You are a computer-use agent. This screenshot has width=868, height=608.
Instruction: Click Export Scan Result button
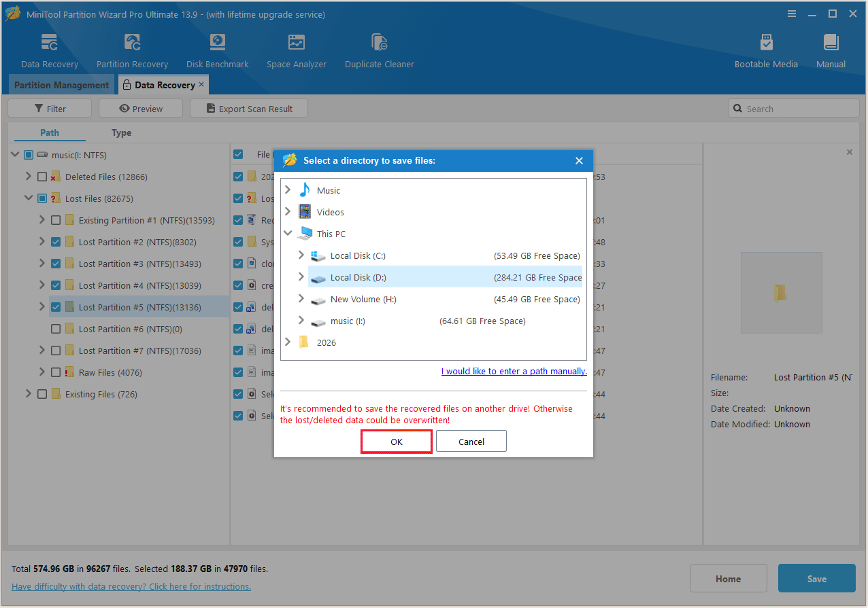coord(249,109)
